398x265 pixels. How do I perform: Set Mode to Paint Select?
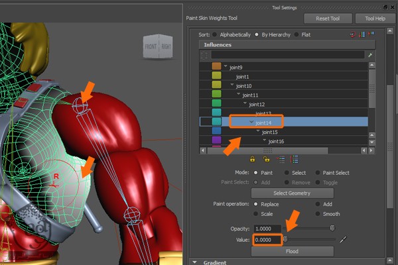pyautogui.click(x=318, y=173)
